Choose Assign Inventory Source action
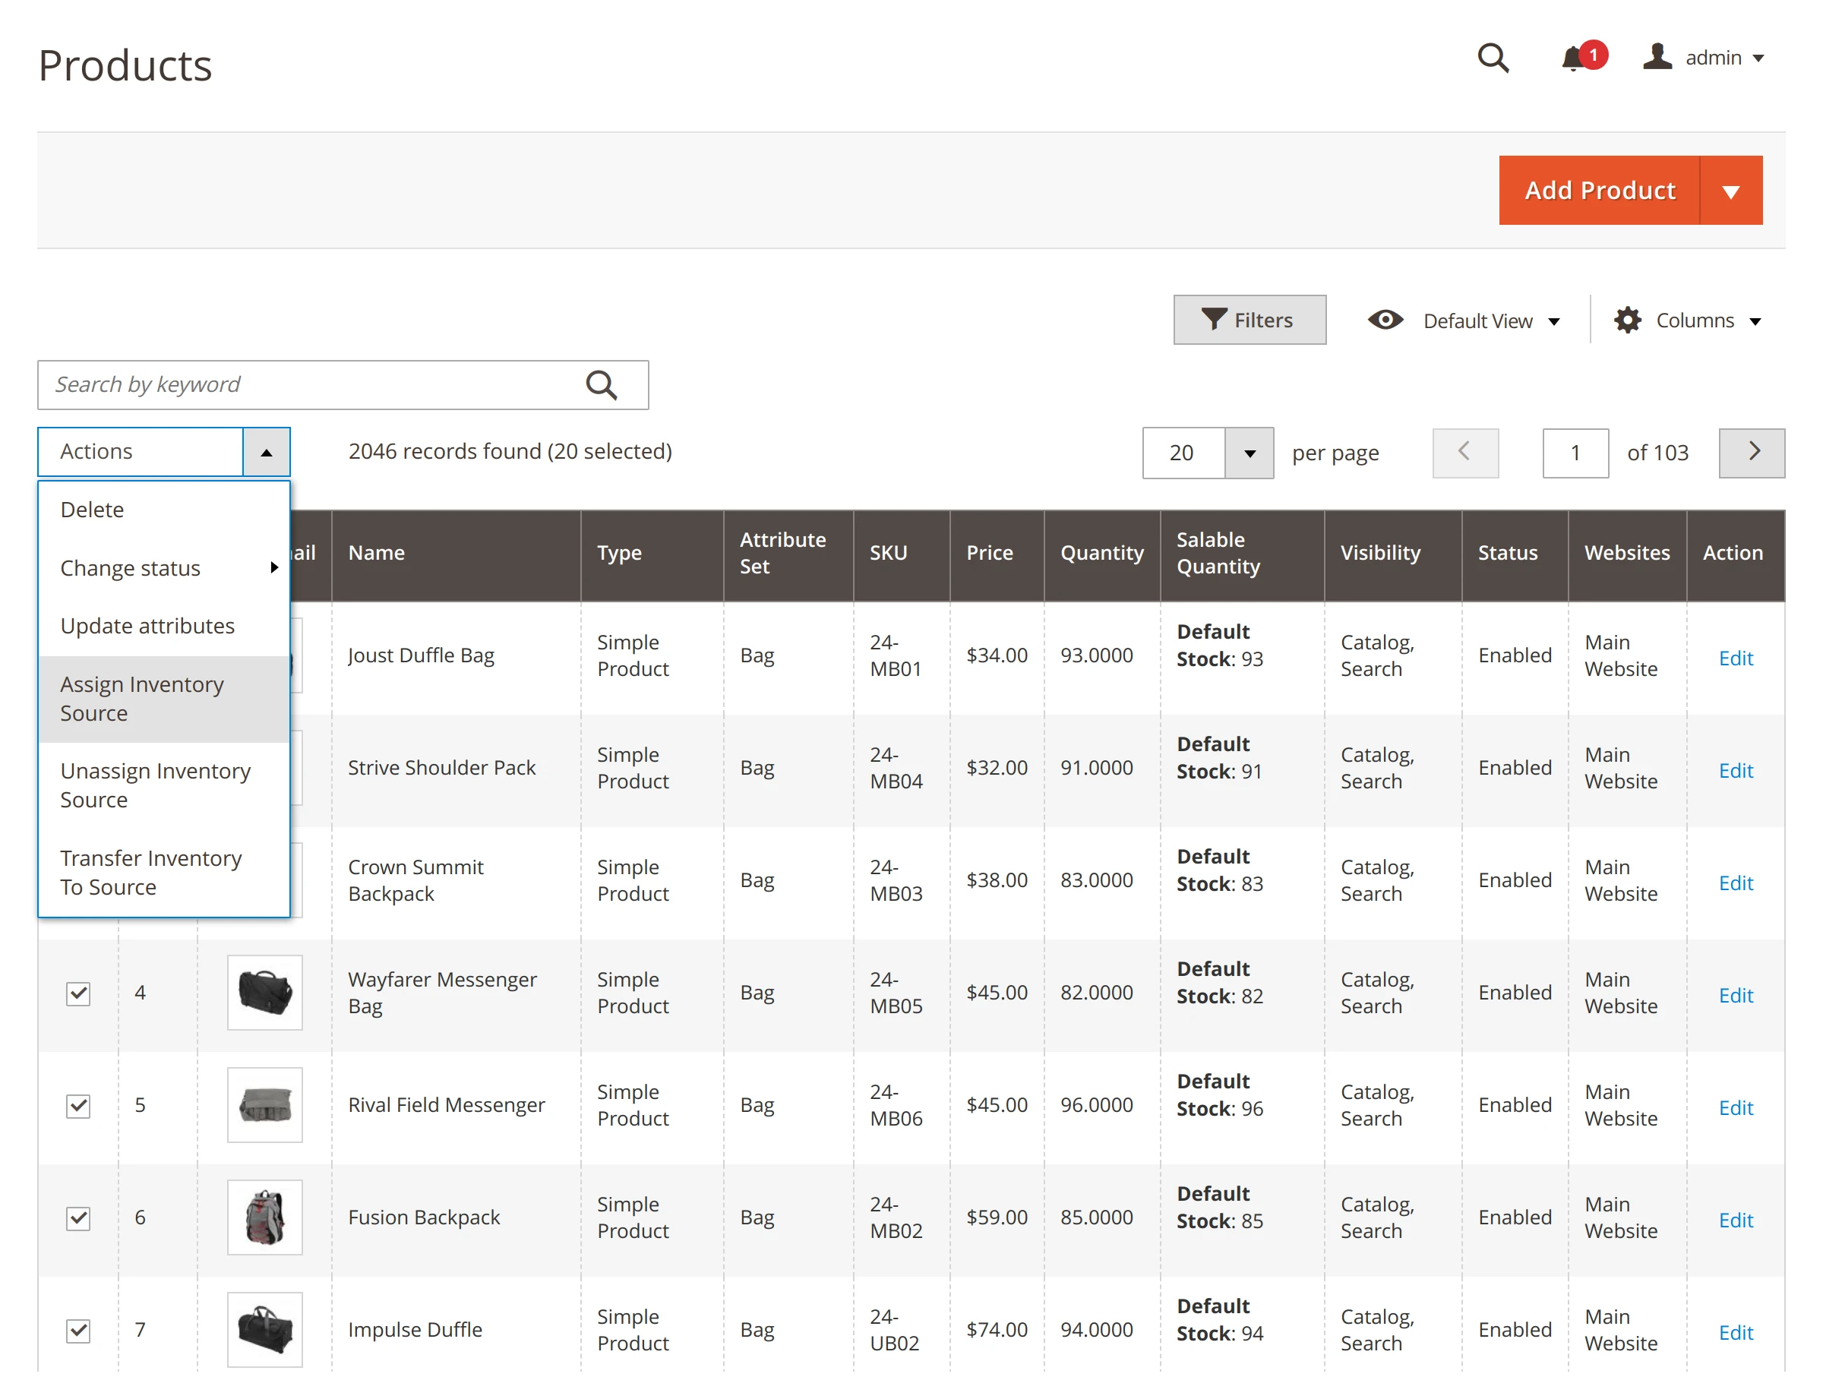The height and width of the screenshot is (1399, 1823). click(141, 698)
